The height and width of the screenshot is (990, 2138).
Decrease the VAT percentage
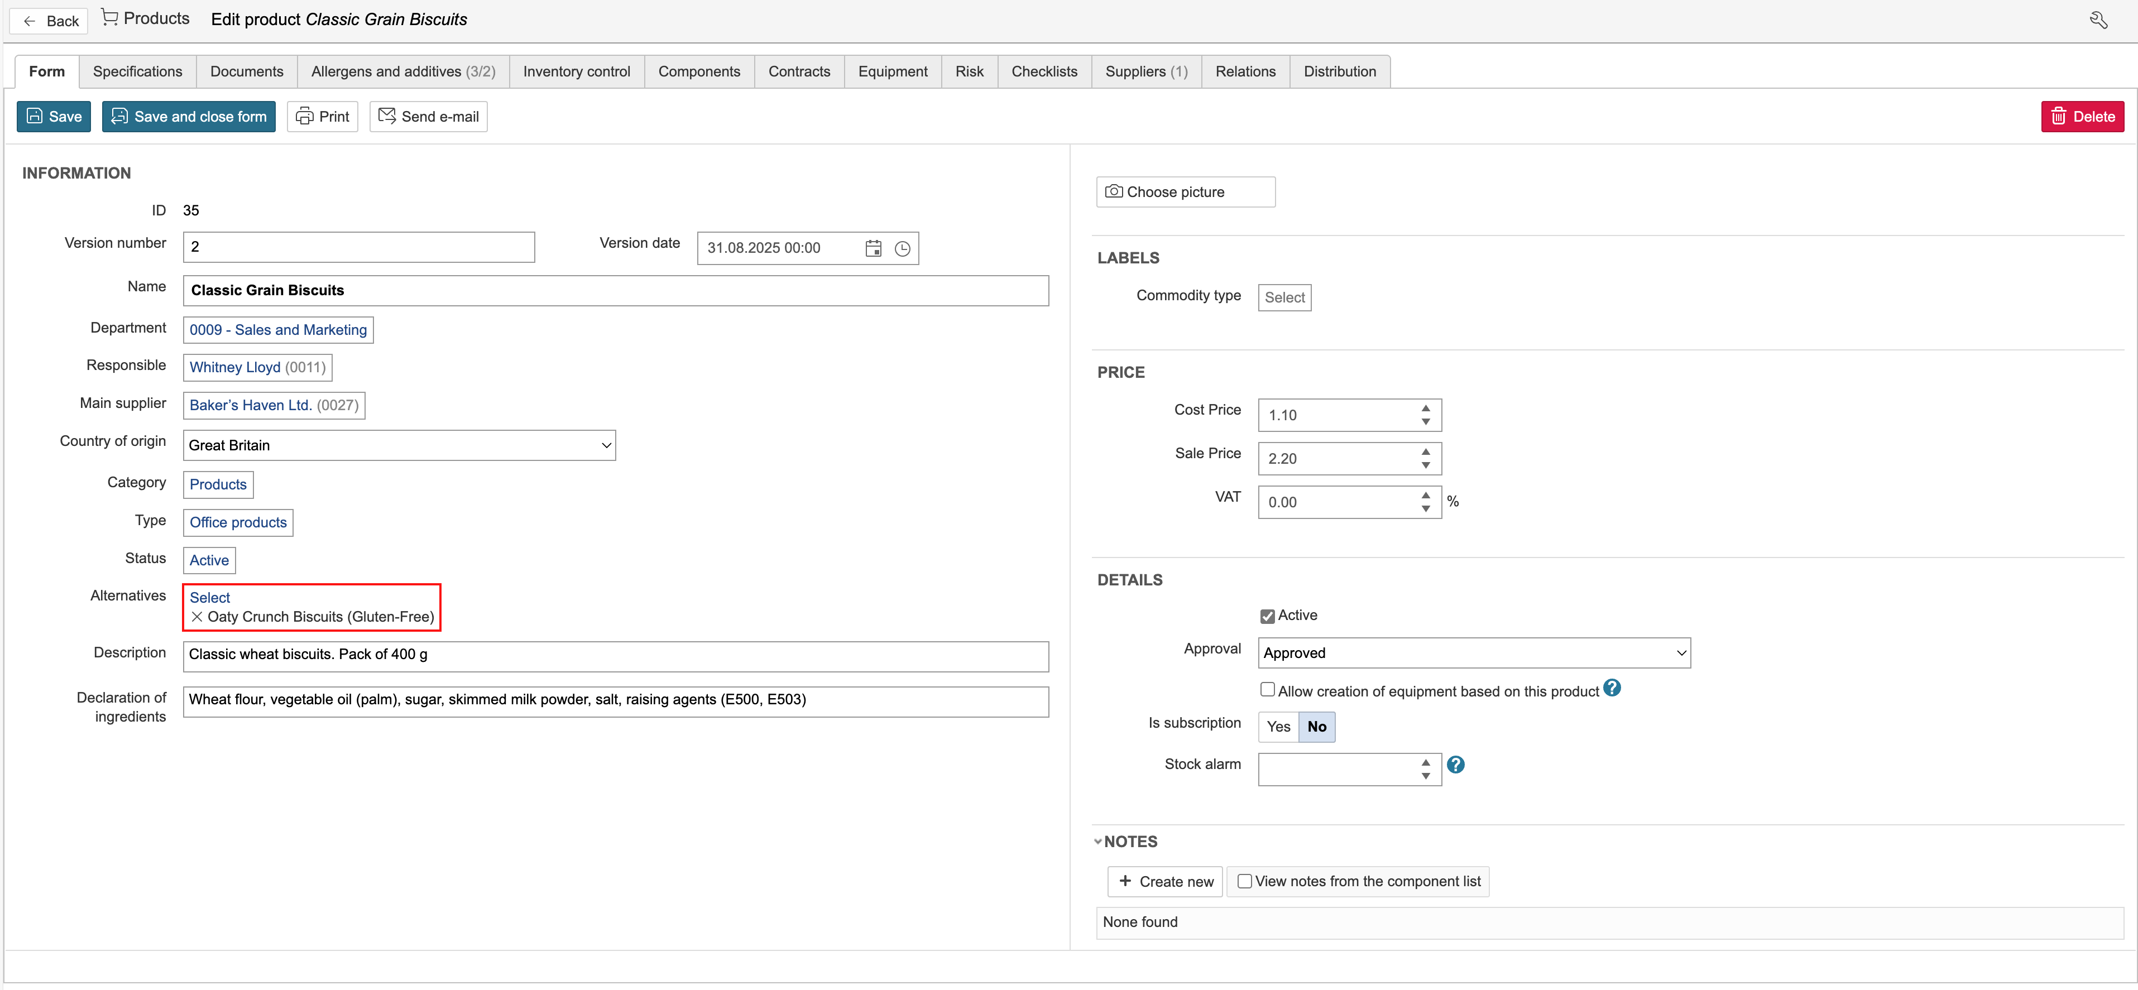[1425, 509]
